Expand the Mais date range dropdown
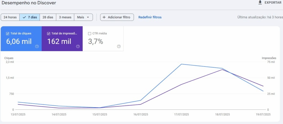Viewport: 283px width, 124px height. click(x=83, y=17)
